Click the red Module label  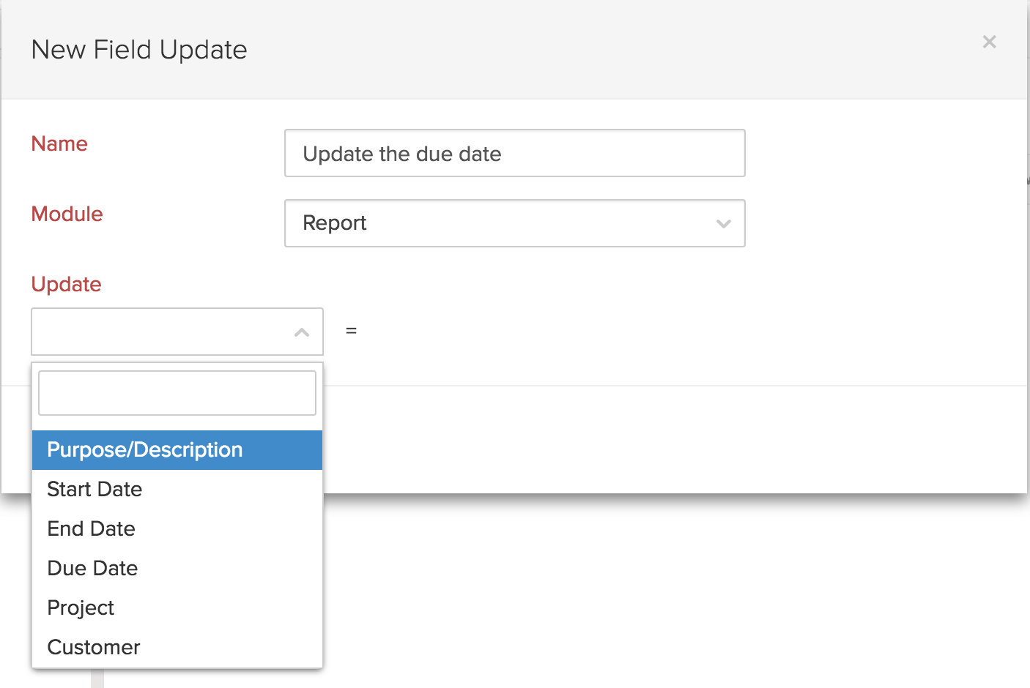pyautogui.click(x=67, y=214)
